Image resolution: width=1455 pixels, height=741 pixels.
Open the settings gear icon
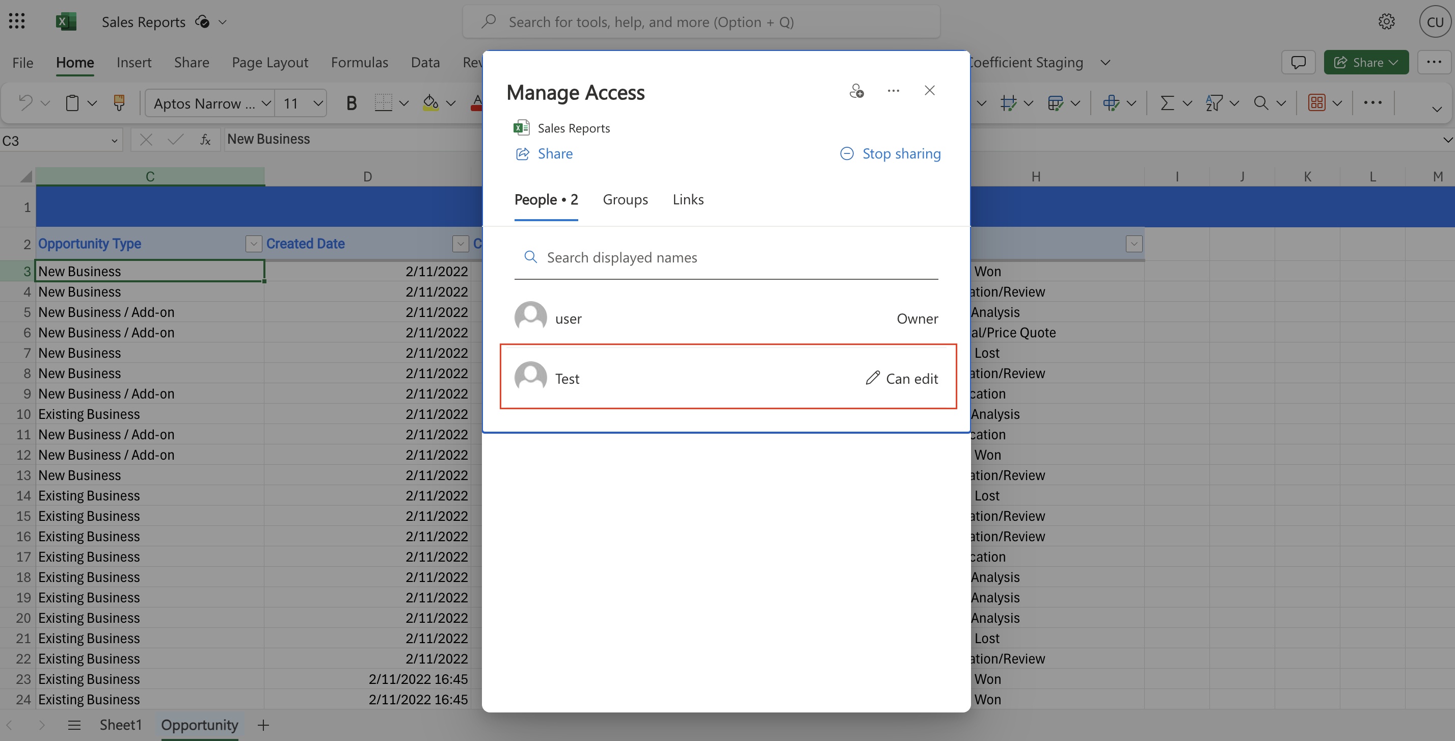pyautogui.click(x=1387, y=21)
